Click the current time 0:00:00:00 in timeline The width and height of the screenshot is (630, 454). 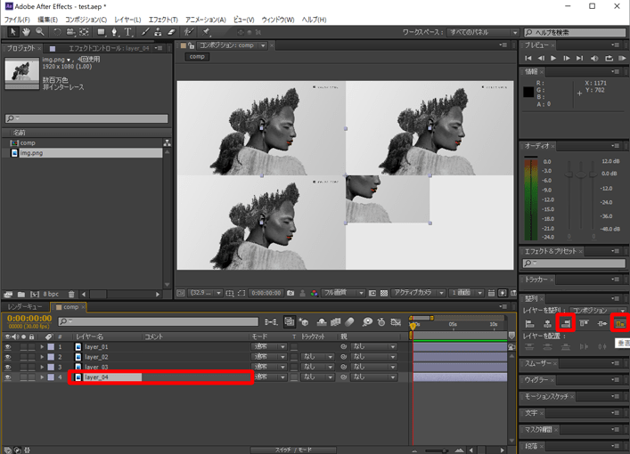(x=29, y=319)
